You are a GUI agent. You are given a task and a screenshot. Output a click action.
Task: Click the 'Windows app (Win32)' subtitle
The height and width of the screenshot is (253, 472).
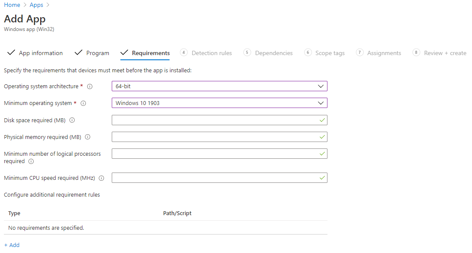[x=29, y=29]
